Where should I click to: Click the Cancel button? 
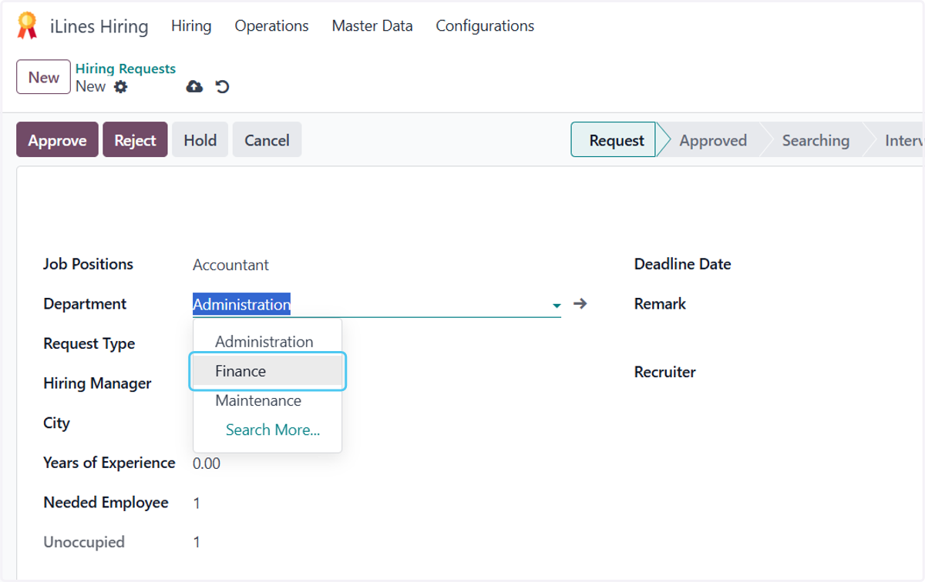tap(267, 140)
